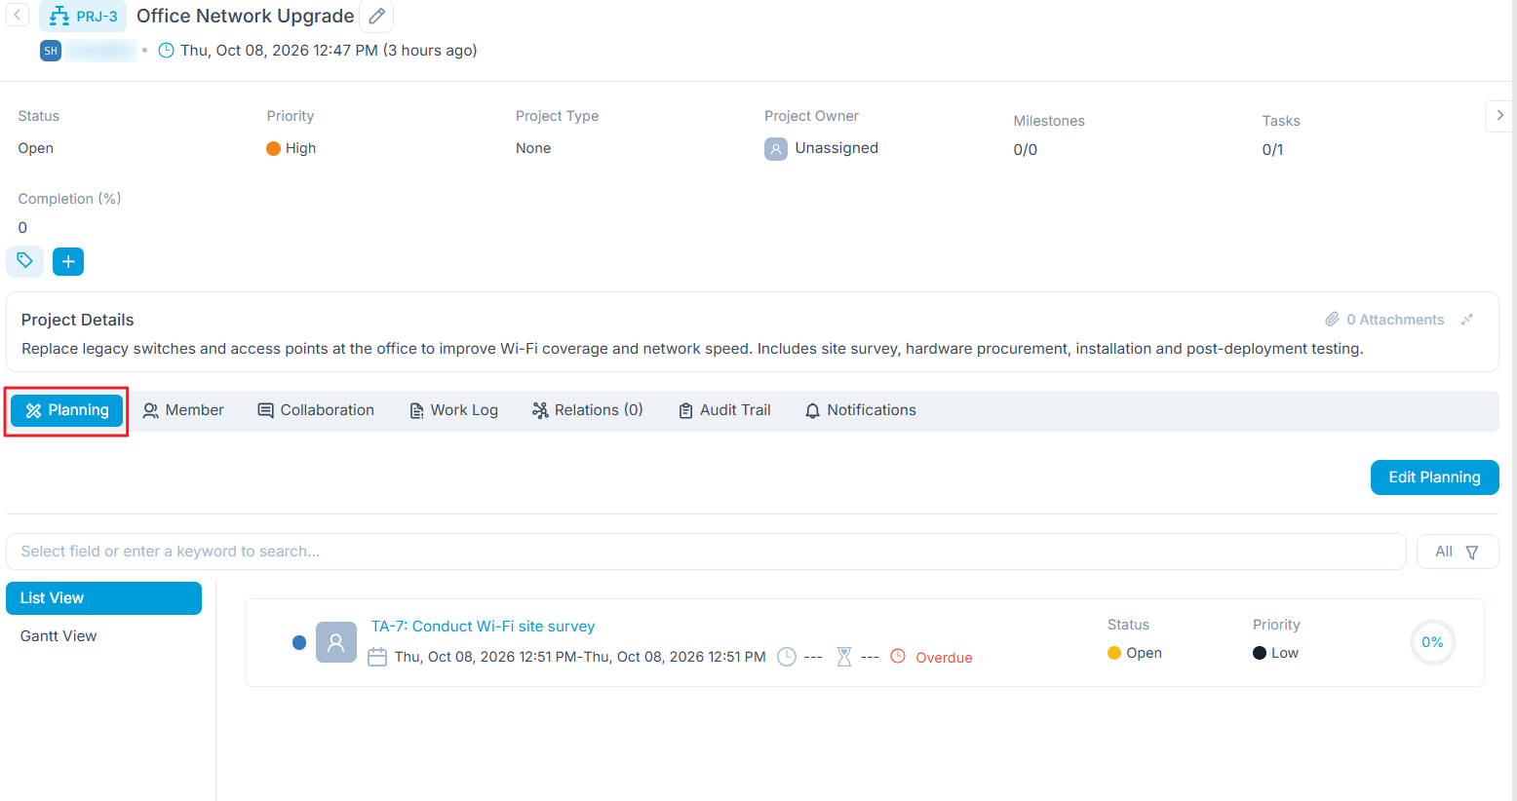Expand more fields with right chevron

click(1499, 115)
